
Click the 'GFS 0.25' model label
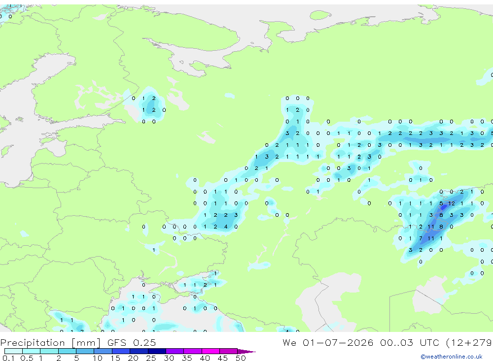point(132,342)
